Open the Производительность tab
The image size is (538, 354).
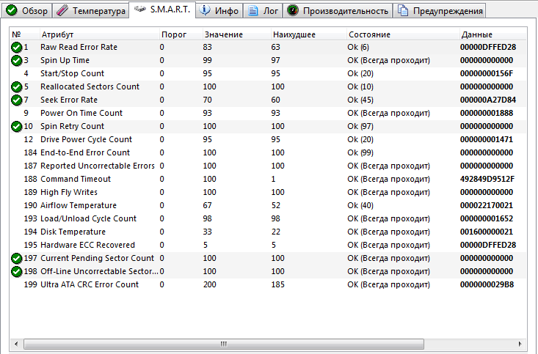[338, 10]
